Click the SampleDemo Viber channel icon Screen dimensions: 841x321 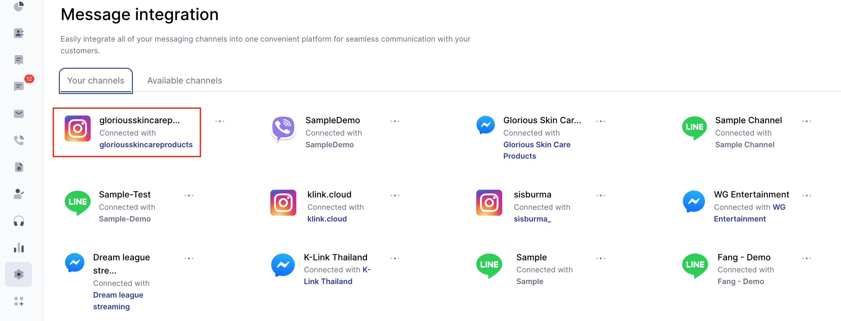click(x=283, y=129)
